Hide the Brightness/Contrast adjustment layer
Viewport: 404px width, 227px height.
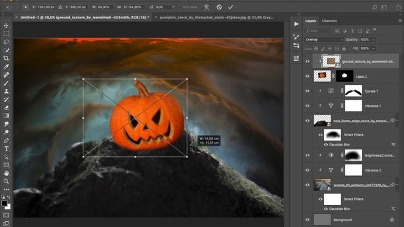click(x=307, y=155)
